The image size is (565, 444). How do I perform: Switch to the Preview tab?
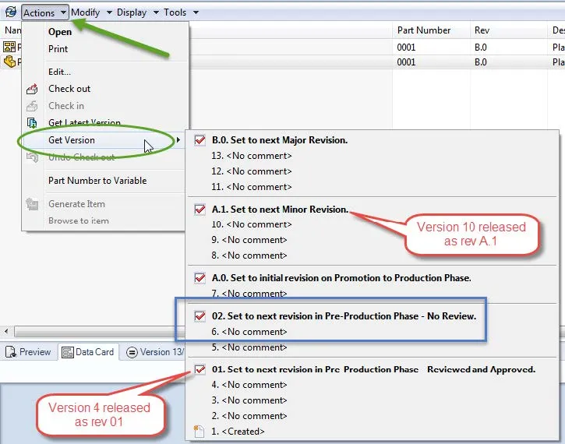[28, 352]
